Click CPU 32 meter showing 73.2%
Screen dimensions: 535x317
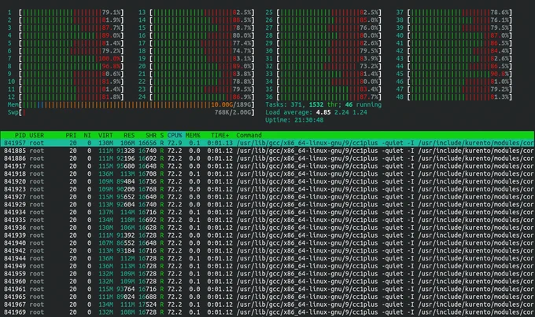323,67
